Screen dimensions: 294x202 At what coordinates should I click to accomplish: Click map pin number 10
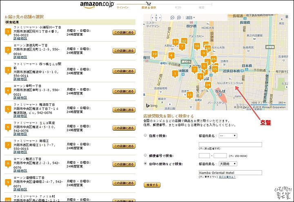(x=197, y=46)
